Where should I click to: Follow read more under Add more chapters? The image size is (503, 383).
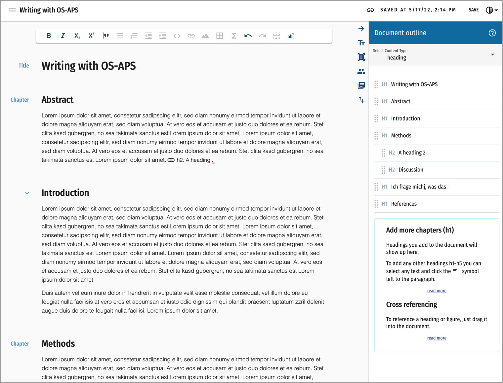tap(437, 291)
